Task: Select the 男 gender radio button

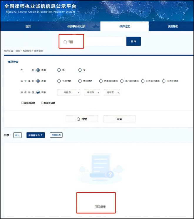Action: [59, 70]
